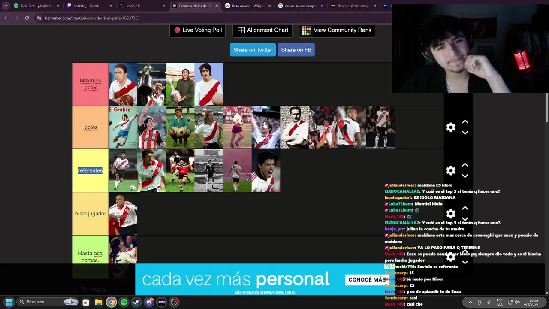Click CONOCÉ MÁS on the Personal ad
Viewport: 549px width, 309px height.
[367, 279]
